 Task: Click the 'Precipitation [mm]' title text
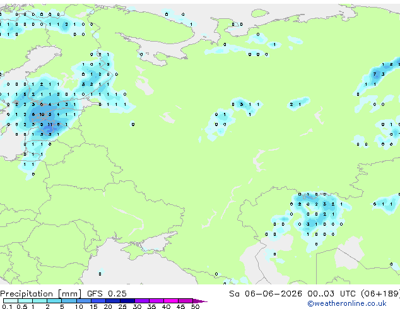point(41,294)
